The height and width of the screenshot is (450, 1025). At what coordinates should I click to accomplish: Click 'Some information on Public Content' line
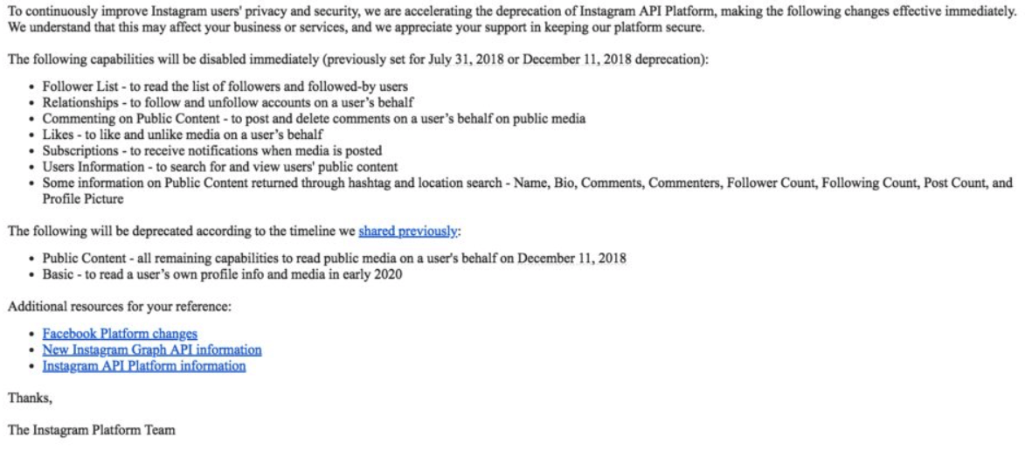click(x=527, y=183)
